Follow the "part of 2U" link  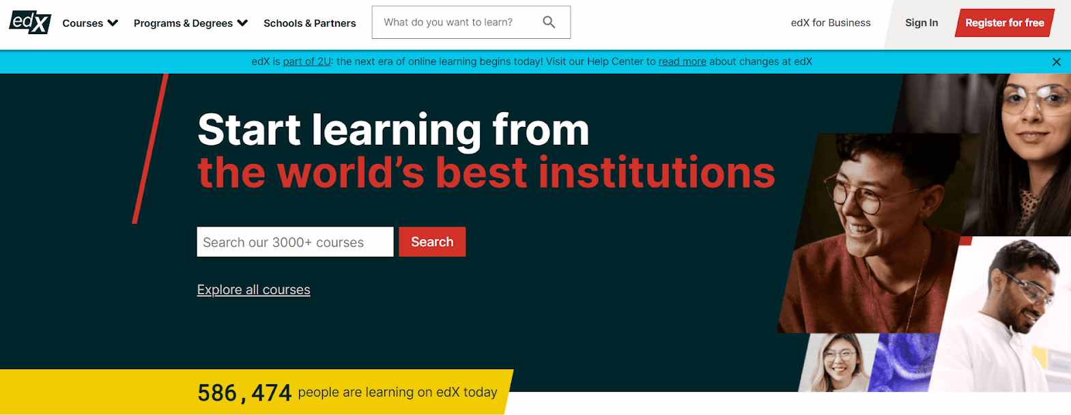(x=307, y=61)
